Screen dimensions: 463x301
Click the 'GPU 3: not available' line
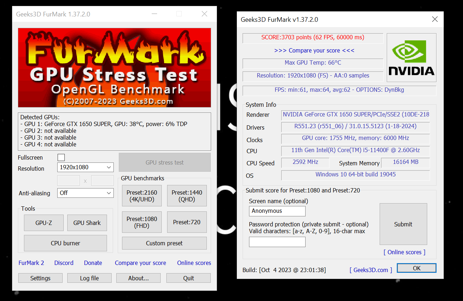pos(48,137)
